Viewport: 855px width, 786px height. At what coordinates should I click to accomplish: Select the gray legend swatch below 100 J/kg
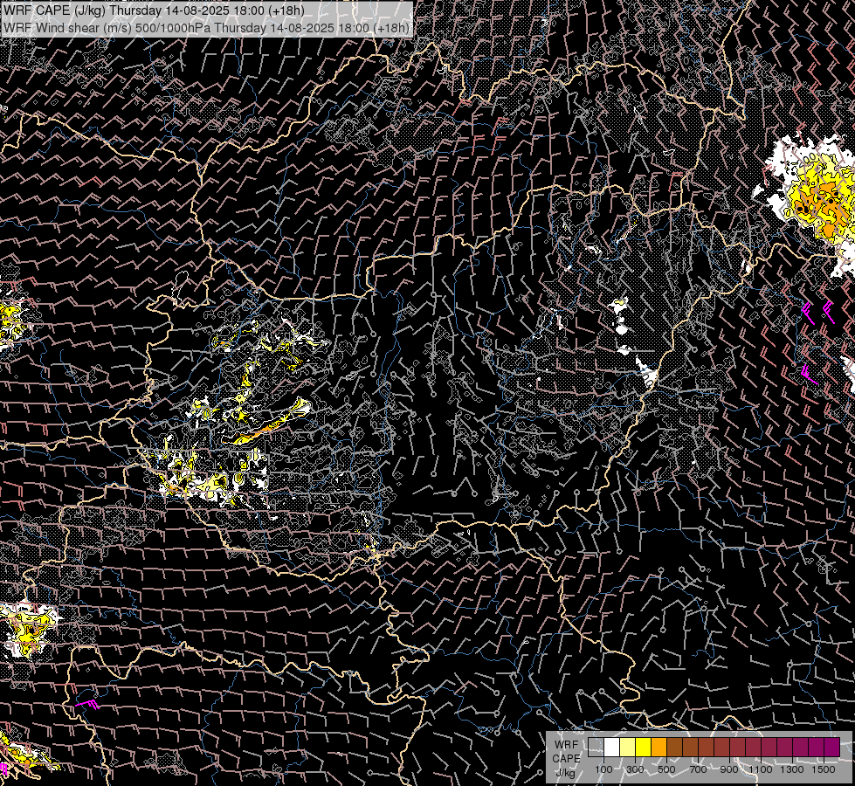596,747
